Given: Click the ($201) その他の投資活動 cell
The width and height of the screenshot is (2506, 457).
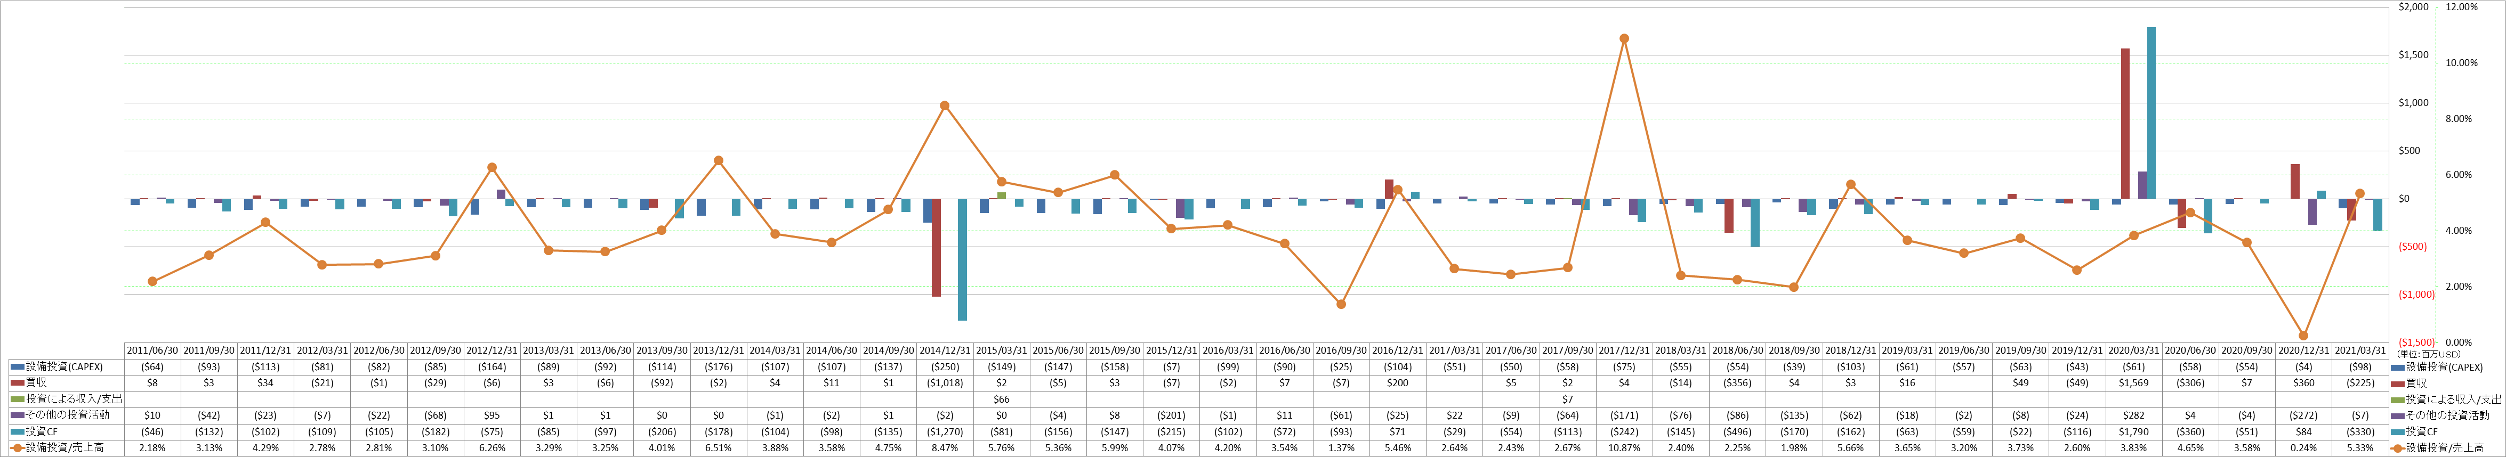Looking at the screenshot, I should 1171,415.
